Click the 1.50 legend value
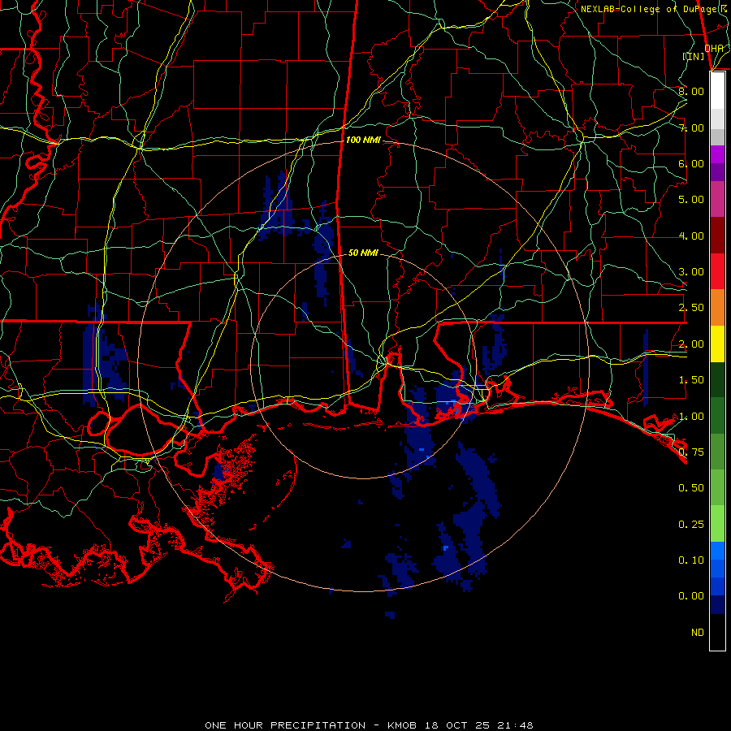The height and width of the screenshot is (731, 731). tap(691, 380)
